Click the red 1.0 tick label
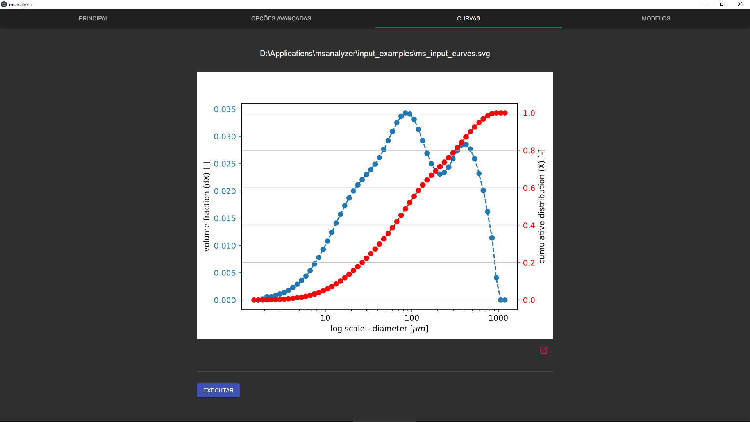750x422 pixels. pos(529,113)
